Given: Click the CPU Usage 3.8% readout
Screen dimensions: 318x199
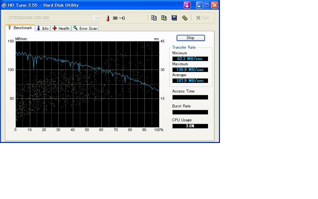Looking at the screenshot, I should (190, 126).
